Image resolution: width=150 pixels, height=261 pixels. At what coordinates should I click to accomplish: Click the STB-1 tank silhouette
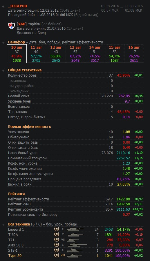(x=75, y=251)
